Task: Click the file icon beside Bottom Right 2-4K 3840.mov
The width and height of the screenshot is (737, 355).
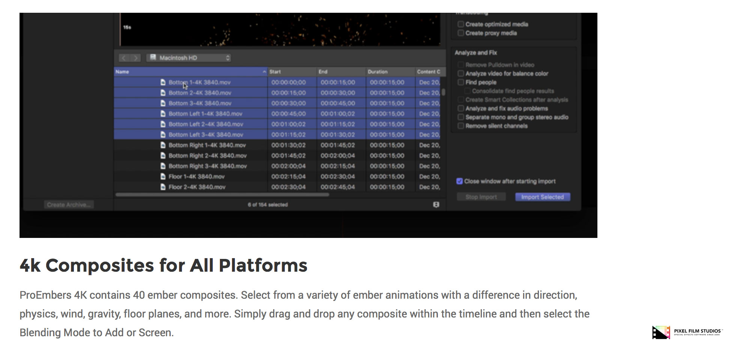Action: click(x=163, y=155)
